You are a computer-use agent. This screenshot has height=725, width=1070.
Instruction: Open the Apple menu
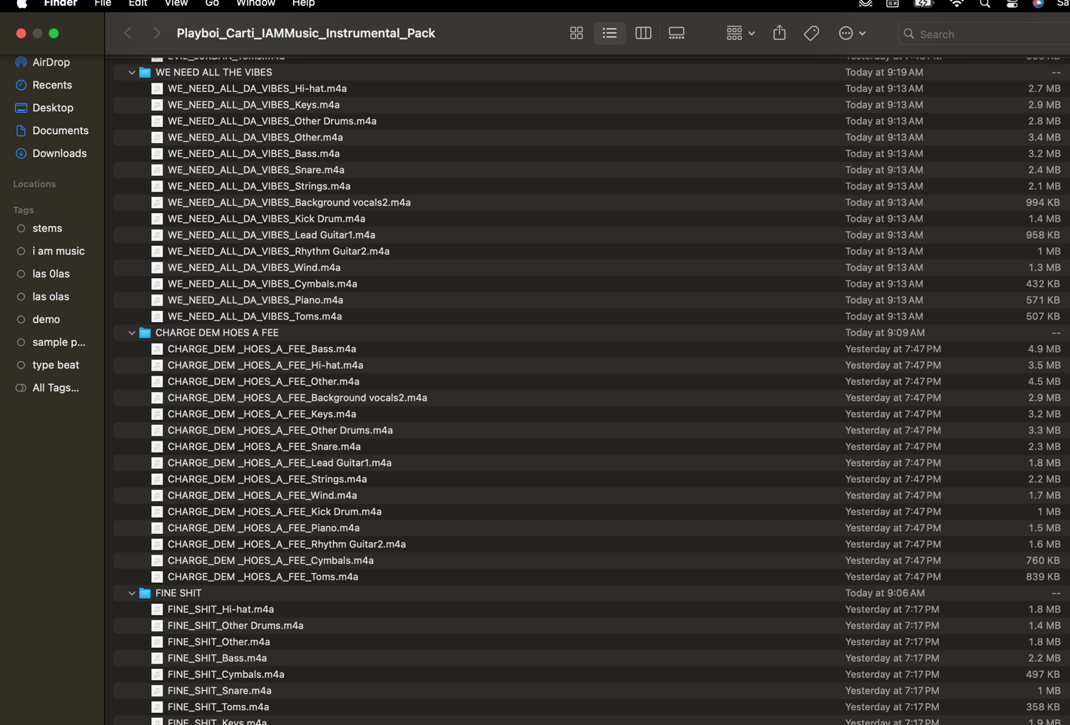(21, 4)
